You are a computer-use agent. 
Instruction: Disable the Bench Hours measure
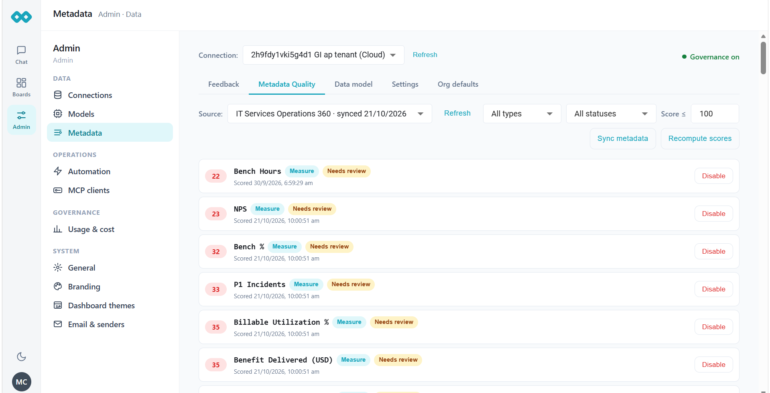click(x=713, y=176)
